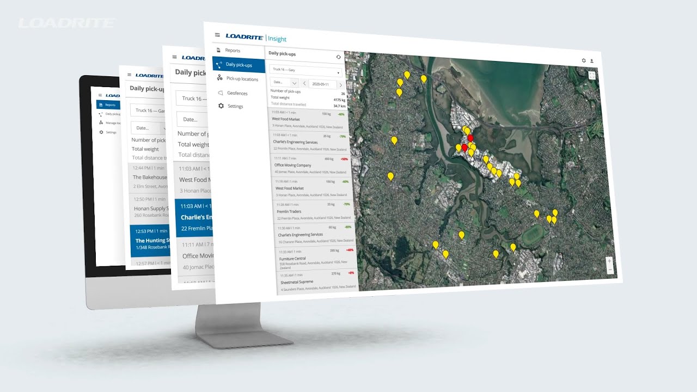Select the Fremlin Traders pick-up
The height and width of the screenshot is (392, 697).
[x=313, y=211]
